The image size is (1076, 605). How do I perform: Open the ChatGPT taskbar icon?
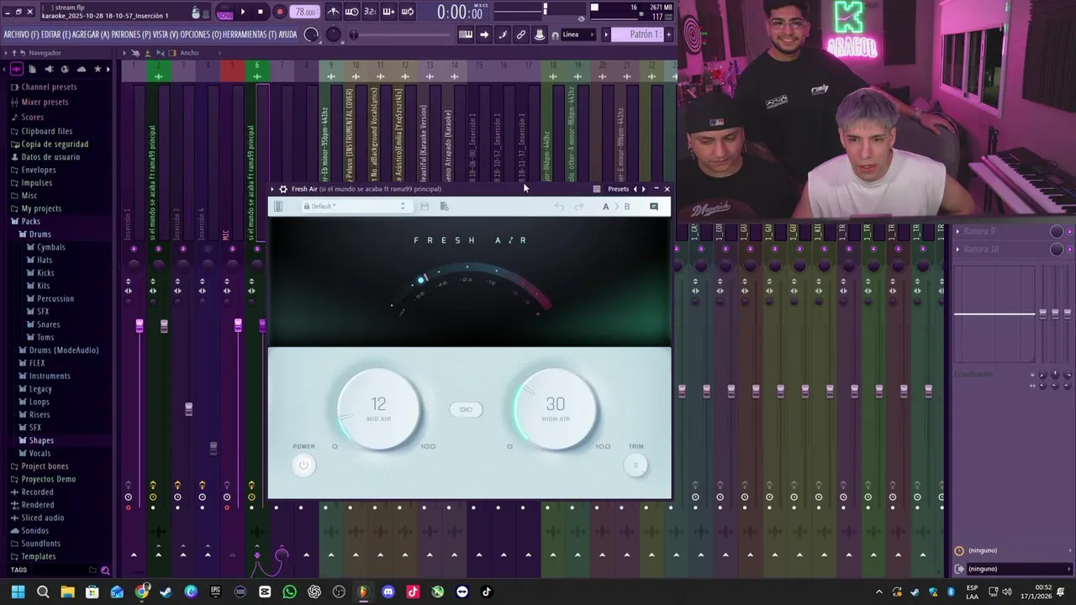click(x=314, y=592)
